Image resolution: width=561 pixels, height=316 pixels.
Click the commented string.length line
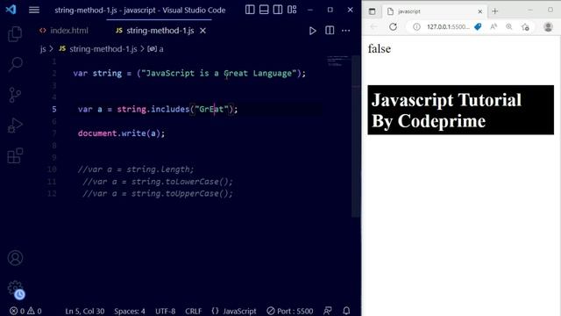click(136, 169)
